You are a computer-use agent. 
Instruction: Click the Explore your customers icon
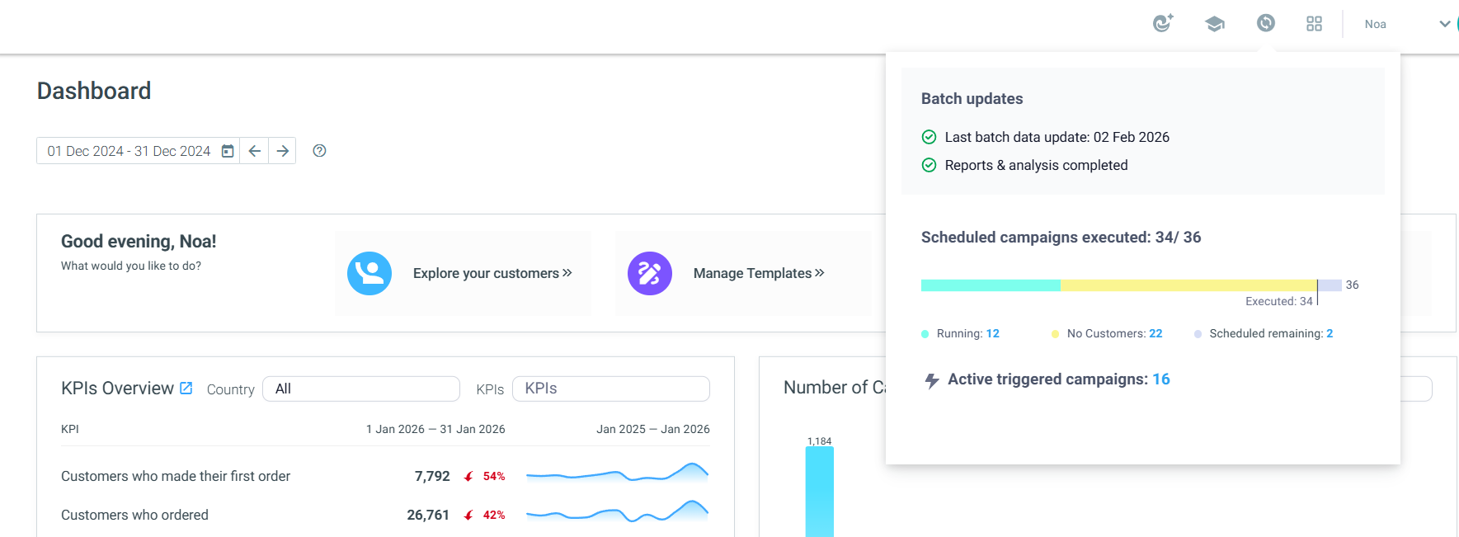[x=369, y=273]
